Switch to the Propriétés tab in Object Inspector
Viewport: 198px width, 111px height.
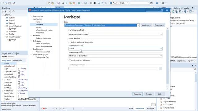(6, 60)
